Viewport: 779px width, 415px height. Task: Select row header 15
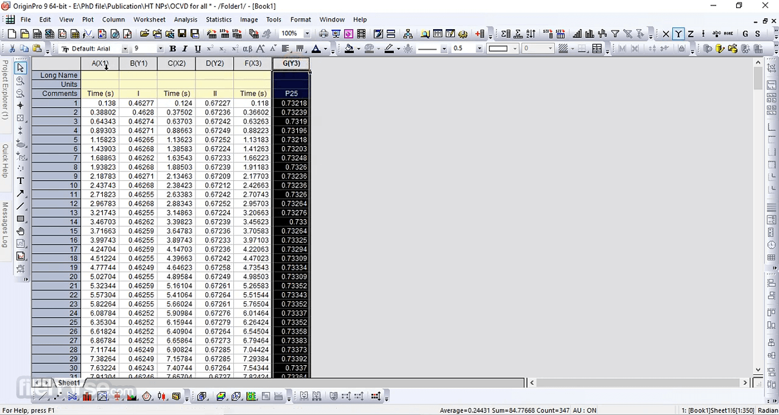click(x=56, y=231)
